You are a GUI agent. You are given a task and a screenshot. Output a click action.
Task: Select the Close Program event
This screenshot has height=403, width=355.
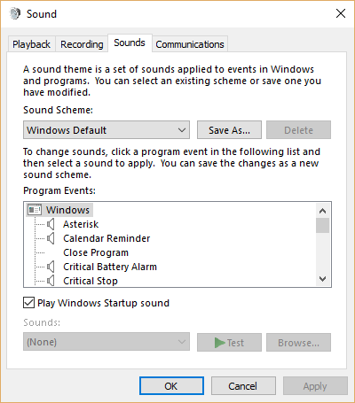[96, 252]
